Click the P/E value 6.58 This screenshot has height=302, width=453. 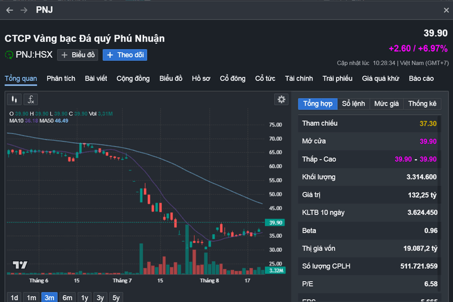point(431,284)
